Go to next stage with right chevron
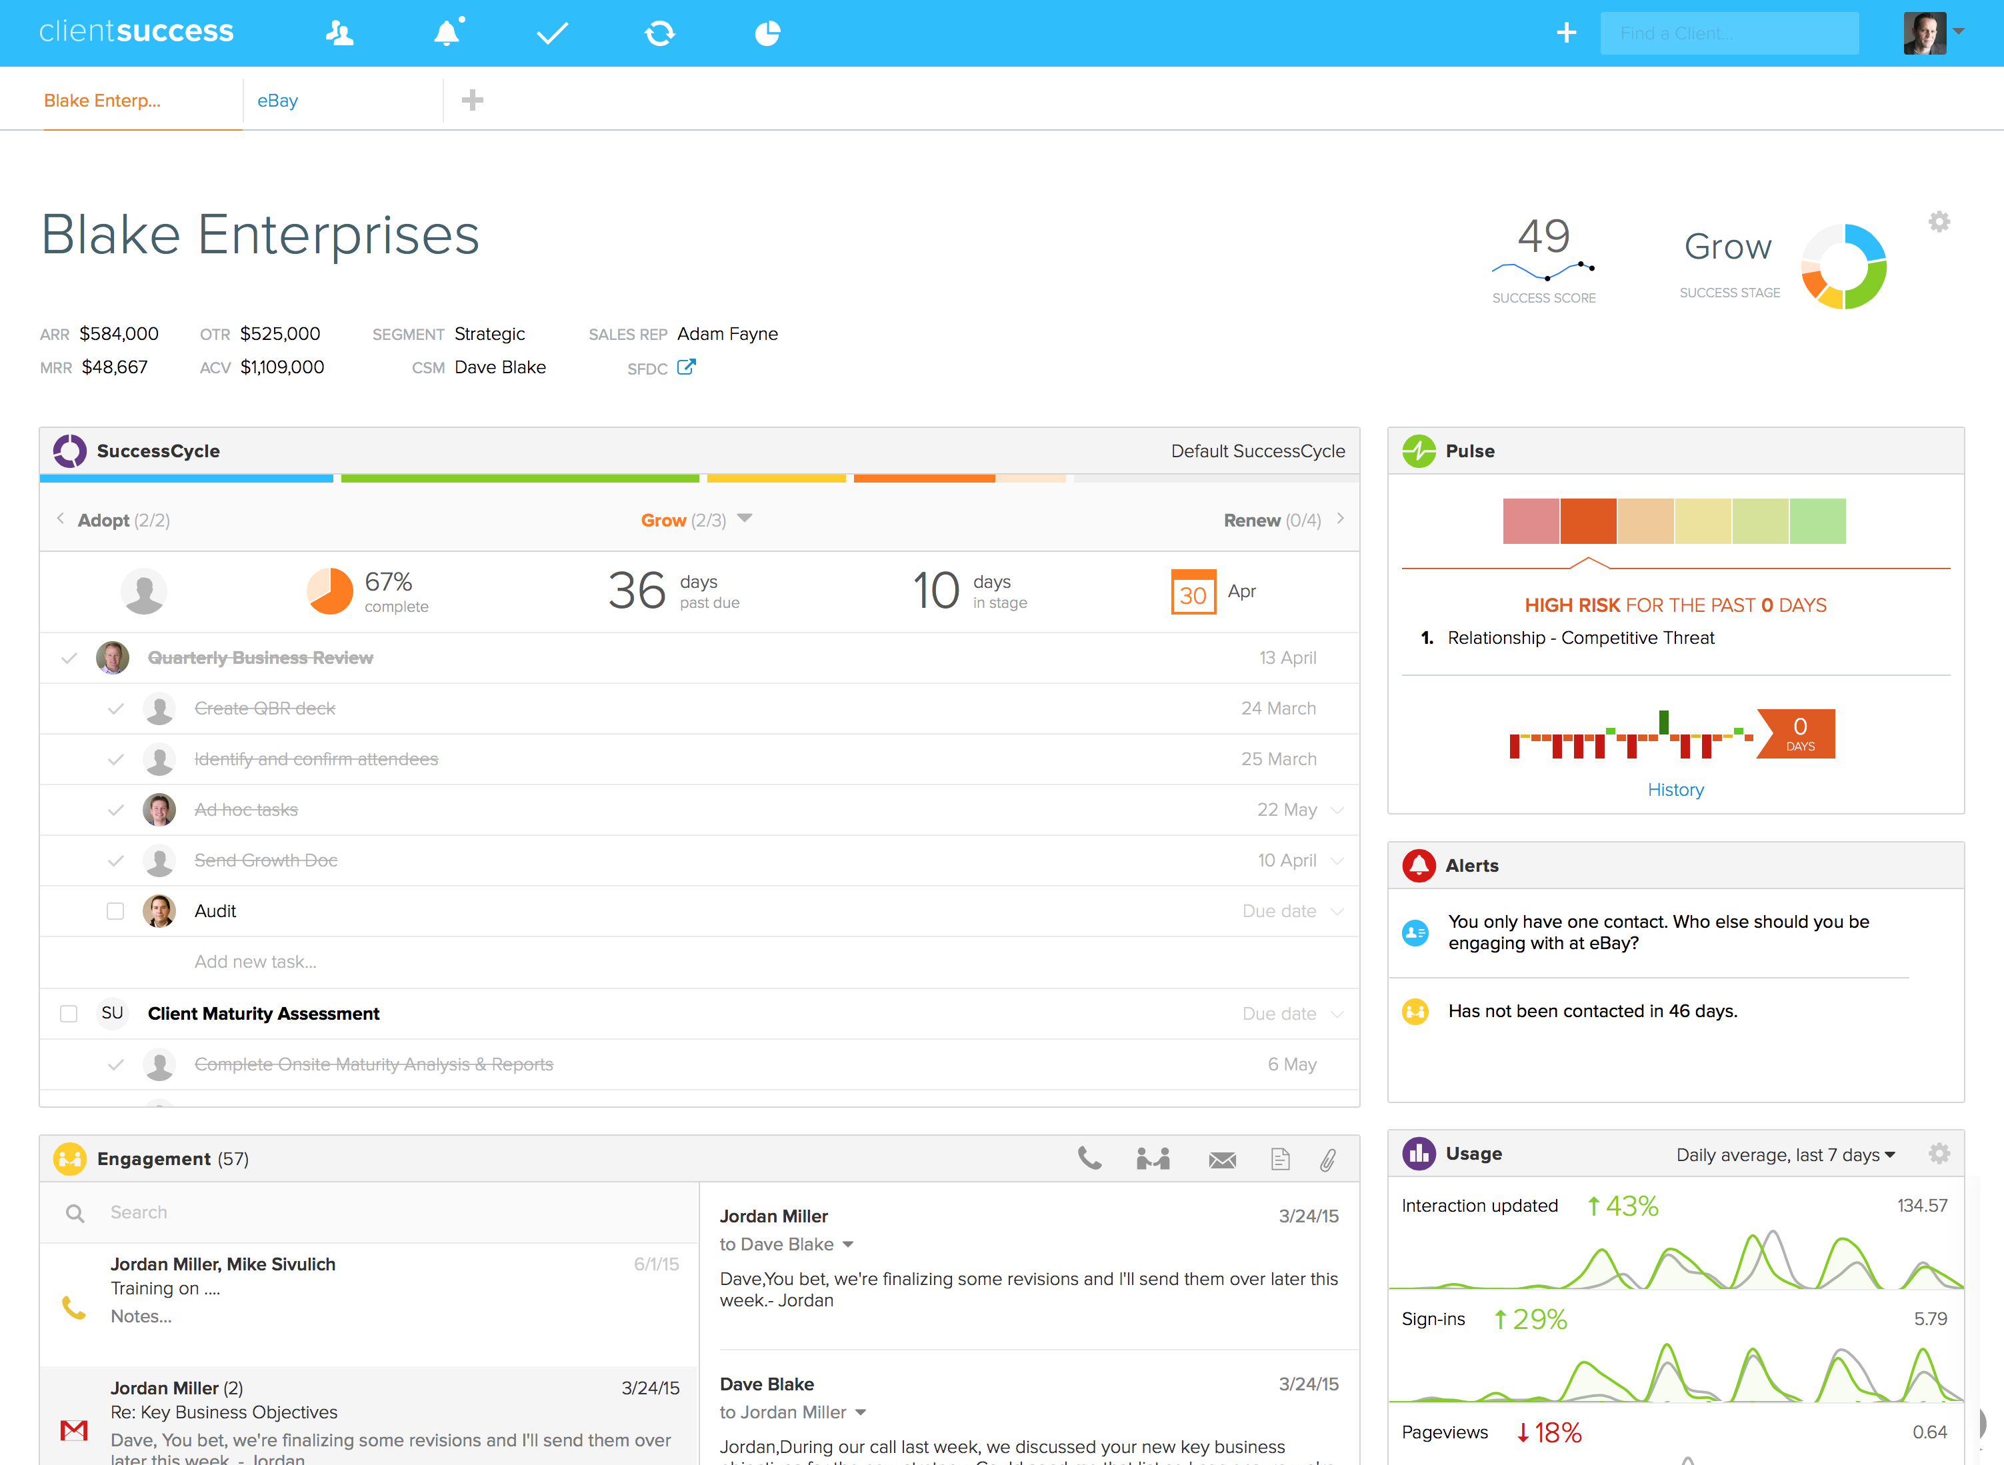Screen dimensions: 2004x1465 tap(1341, 519)
